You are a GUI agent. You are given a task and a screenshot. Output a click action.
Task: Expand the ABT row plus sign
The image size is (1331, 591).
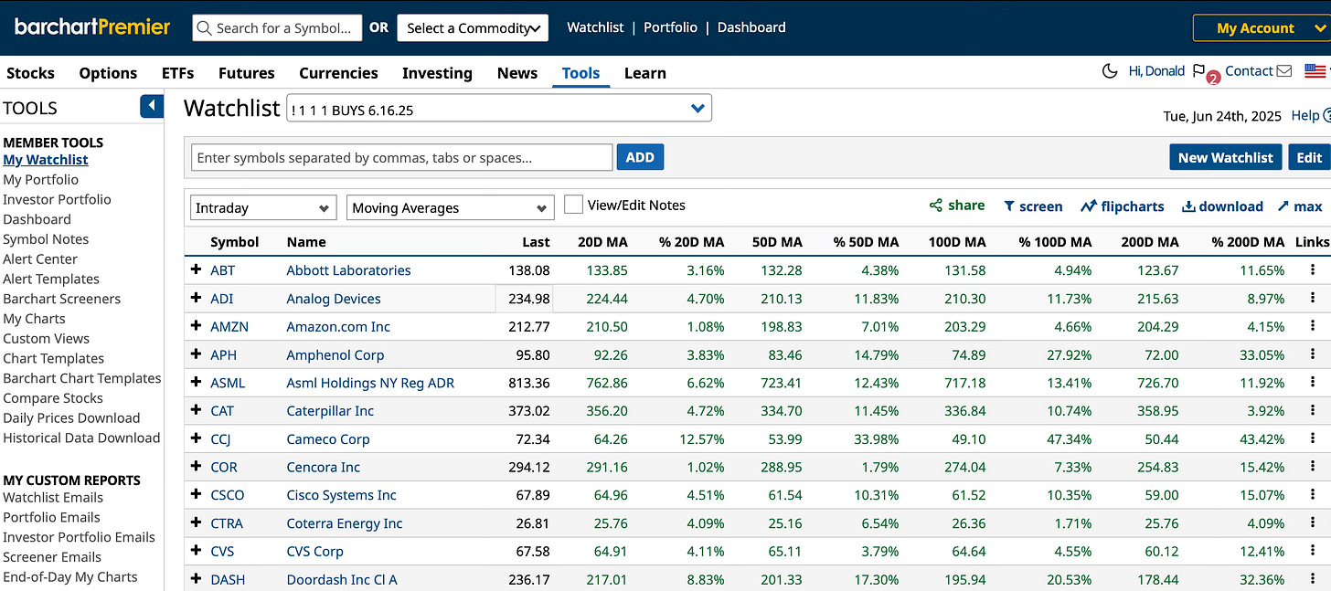[x=195, y=269]
